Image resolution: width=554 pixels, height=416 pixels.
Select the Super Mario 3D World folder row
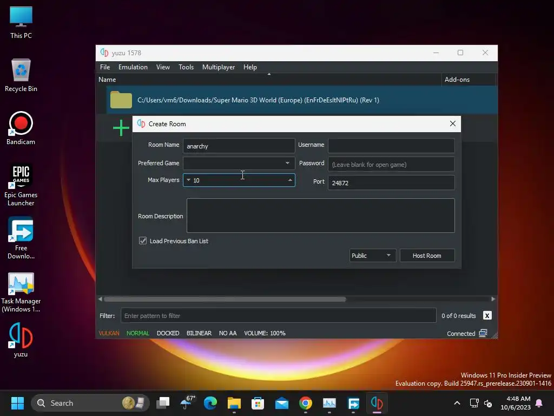[x=302, y=100]
